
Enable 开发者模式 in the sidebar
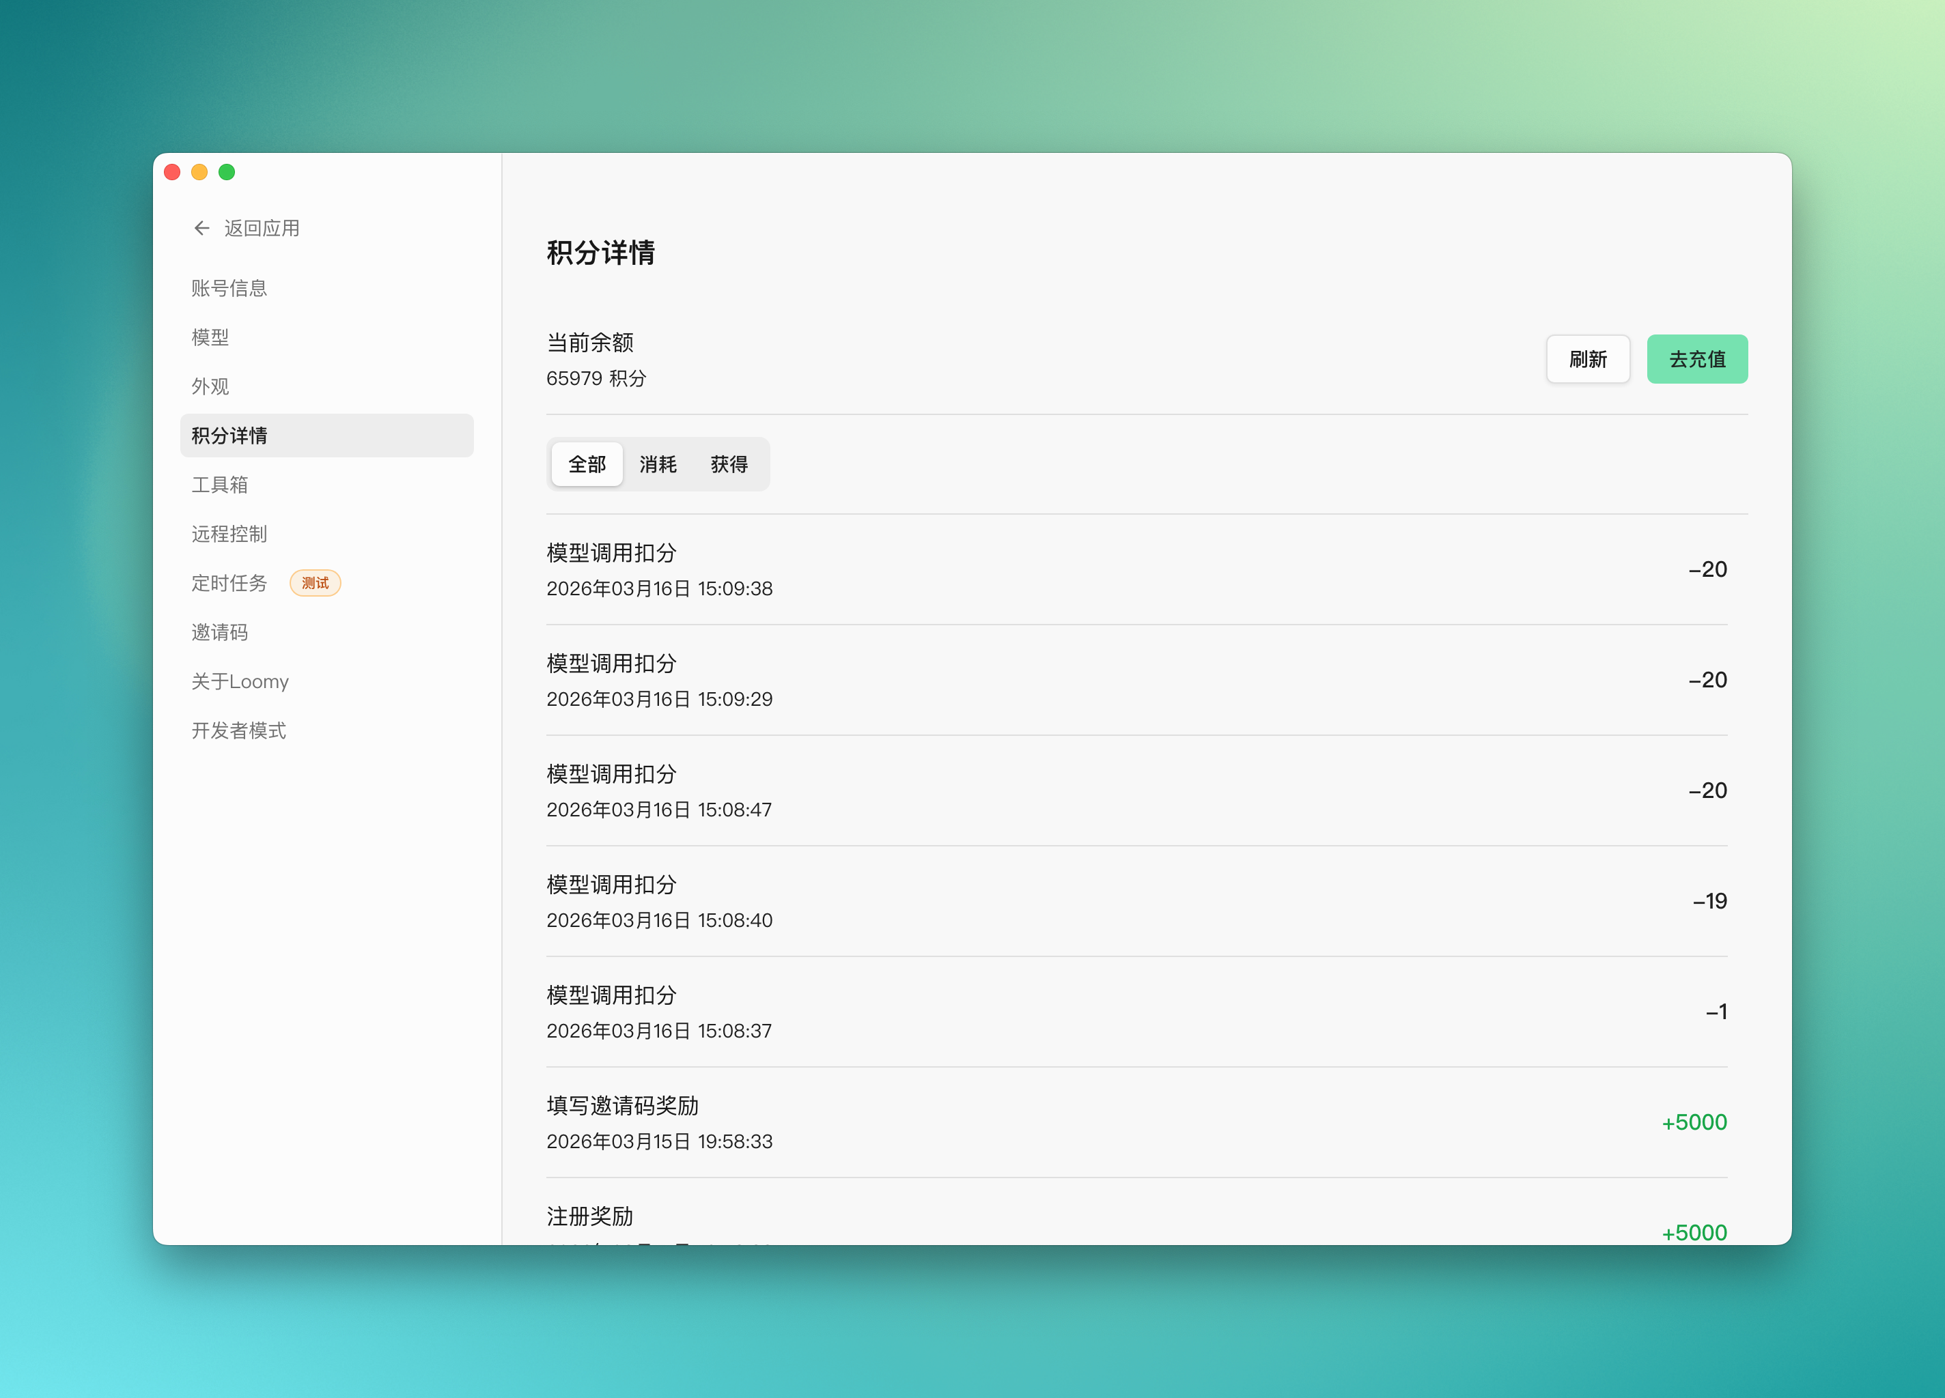pos(239,730)
